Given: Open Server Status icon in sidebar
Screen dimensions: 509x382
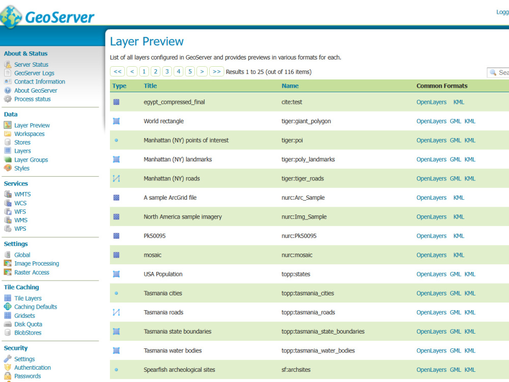Looking at the screenshot, I should [x=8, y=64].
